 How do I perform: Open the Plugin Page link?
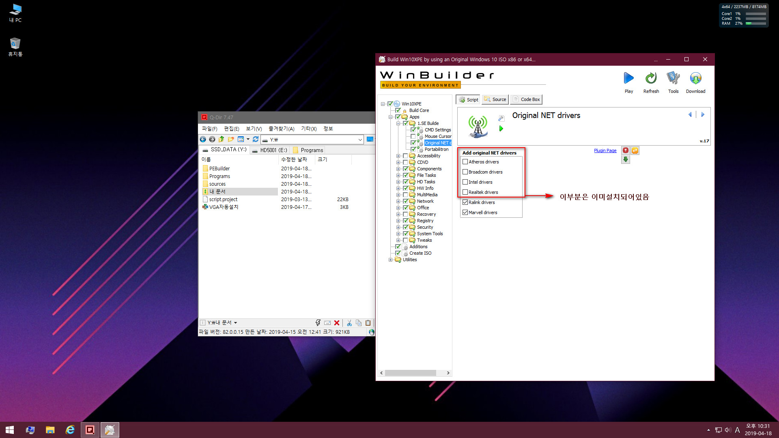pyautogui.click(x=605, y=150)
